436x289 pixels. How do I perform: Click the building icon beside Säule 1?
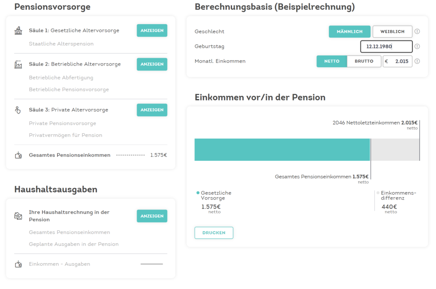[x=18, y=30]
